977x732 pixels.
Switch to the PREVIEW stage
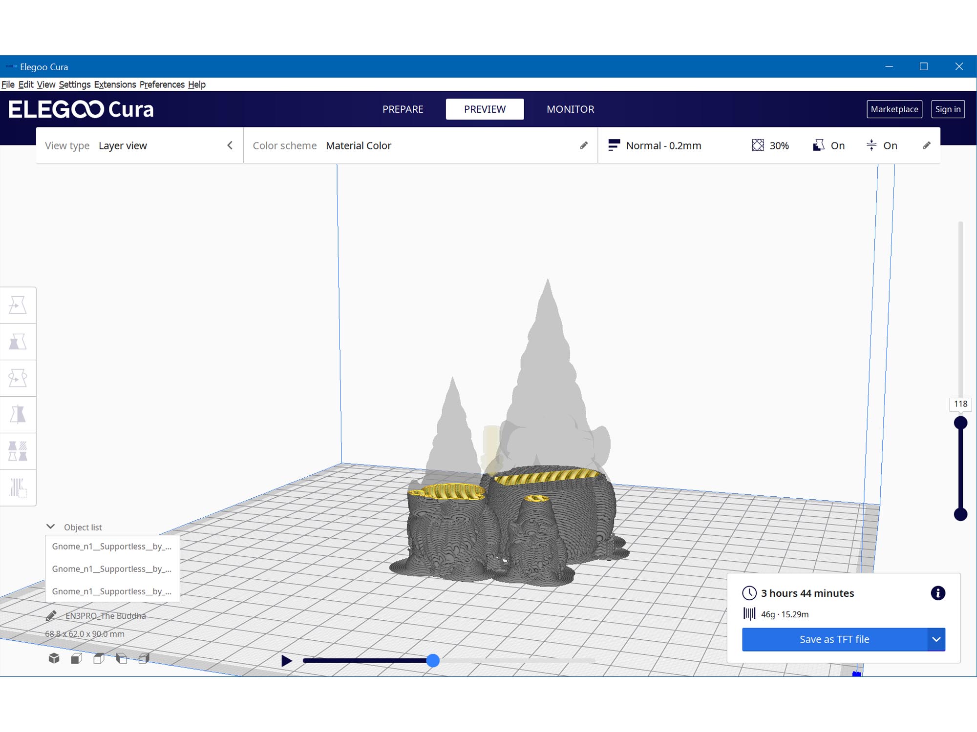point(485,109)
